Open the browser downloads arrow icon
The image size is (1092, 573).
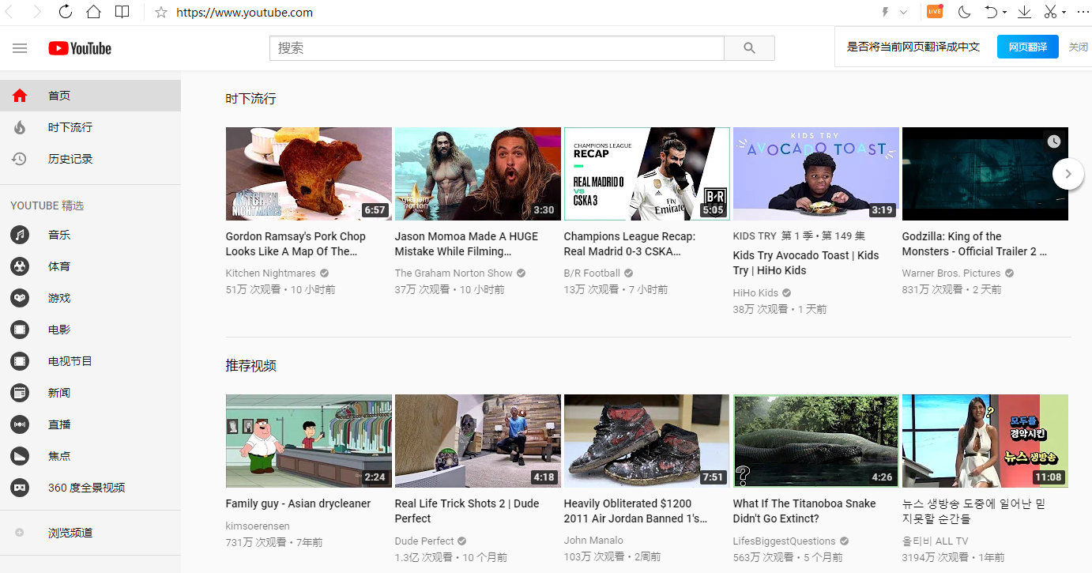pos(1024,12)
